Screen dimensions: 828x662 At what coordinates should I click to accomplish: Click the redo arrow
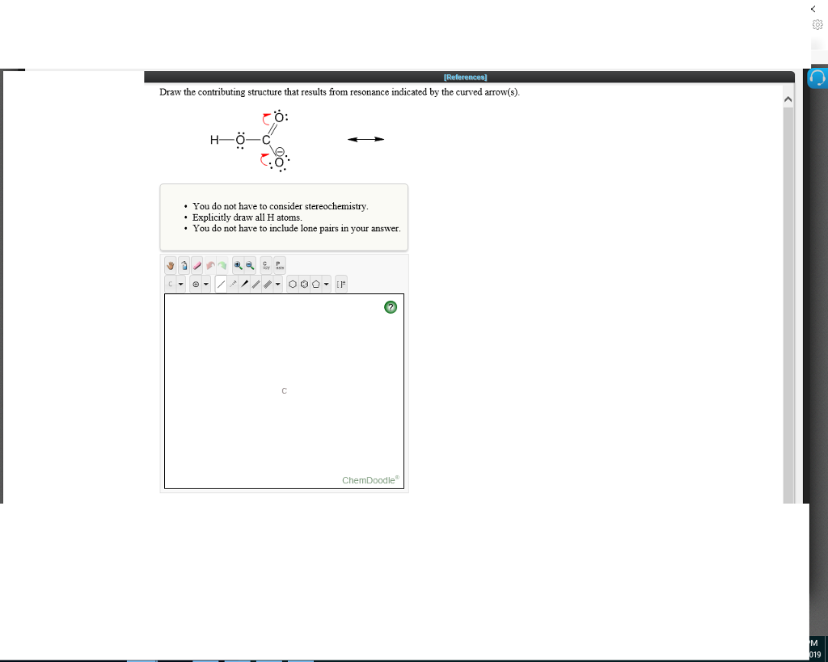coord(222,264)
